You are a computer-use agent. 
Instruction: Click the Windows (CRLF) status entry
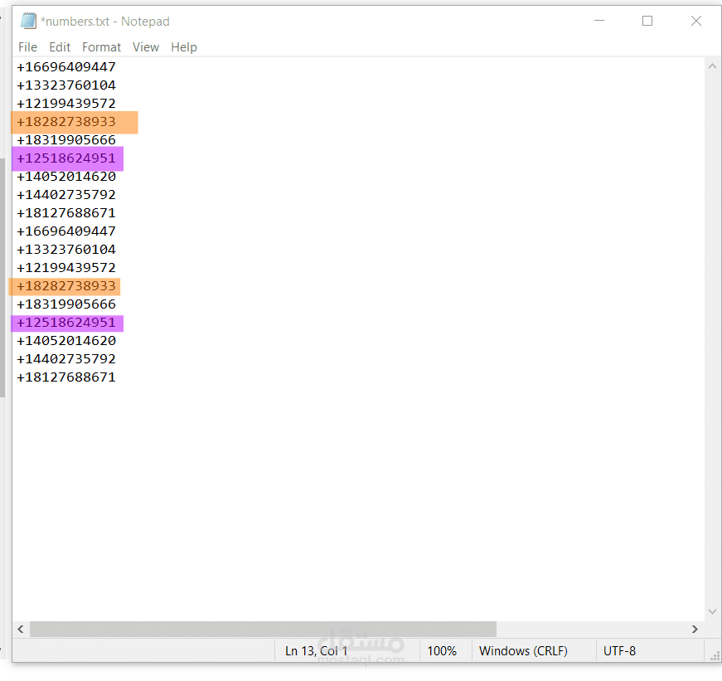[x=523, y=650]
